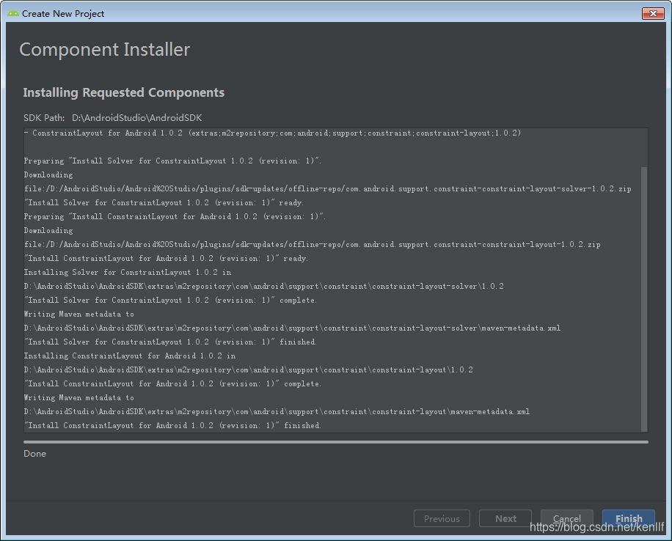Screen dimensions: 672x541
Task: Click the 'Done' status text
Action: pyautogui.click(x=34, y=454)
